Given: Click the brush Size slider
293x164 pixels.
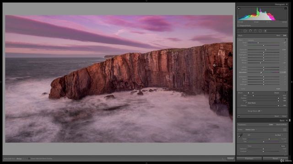Looking at the screenshot, I should pos(264,96).
